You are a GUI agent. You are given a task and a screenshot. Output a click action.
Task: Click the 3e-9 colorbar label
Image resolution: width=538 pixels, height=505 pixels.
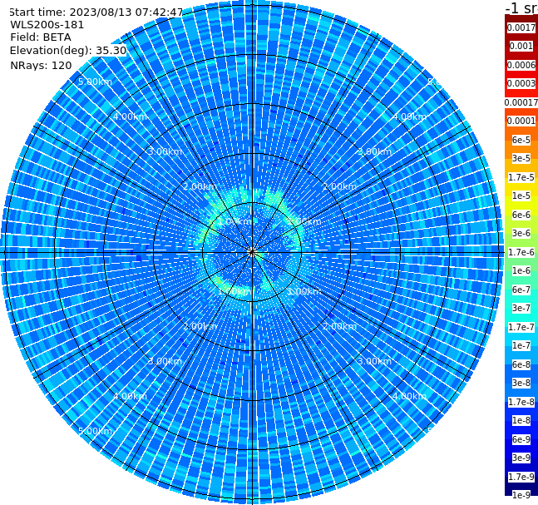521,458
